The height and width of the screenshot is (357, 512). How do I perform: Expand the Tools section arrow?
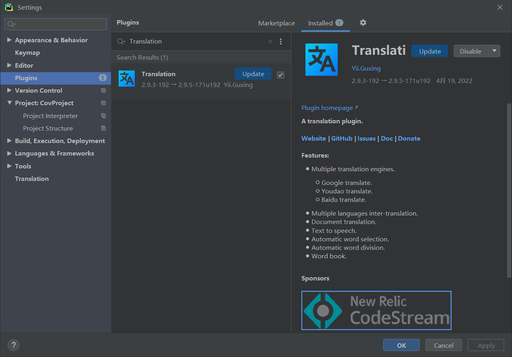(x=9, y=166)
